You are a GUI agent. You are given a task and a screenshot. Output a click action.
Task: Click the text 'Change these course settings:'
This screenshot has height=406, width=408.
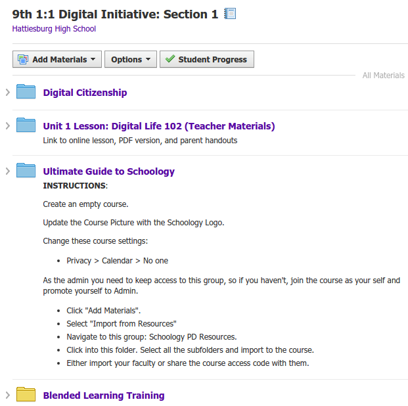[95, 241]
